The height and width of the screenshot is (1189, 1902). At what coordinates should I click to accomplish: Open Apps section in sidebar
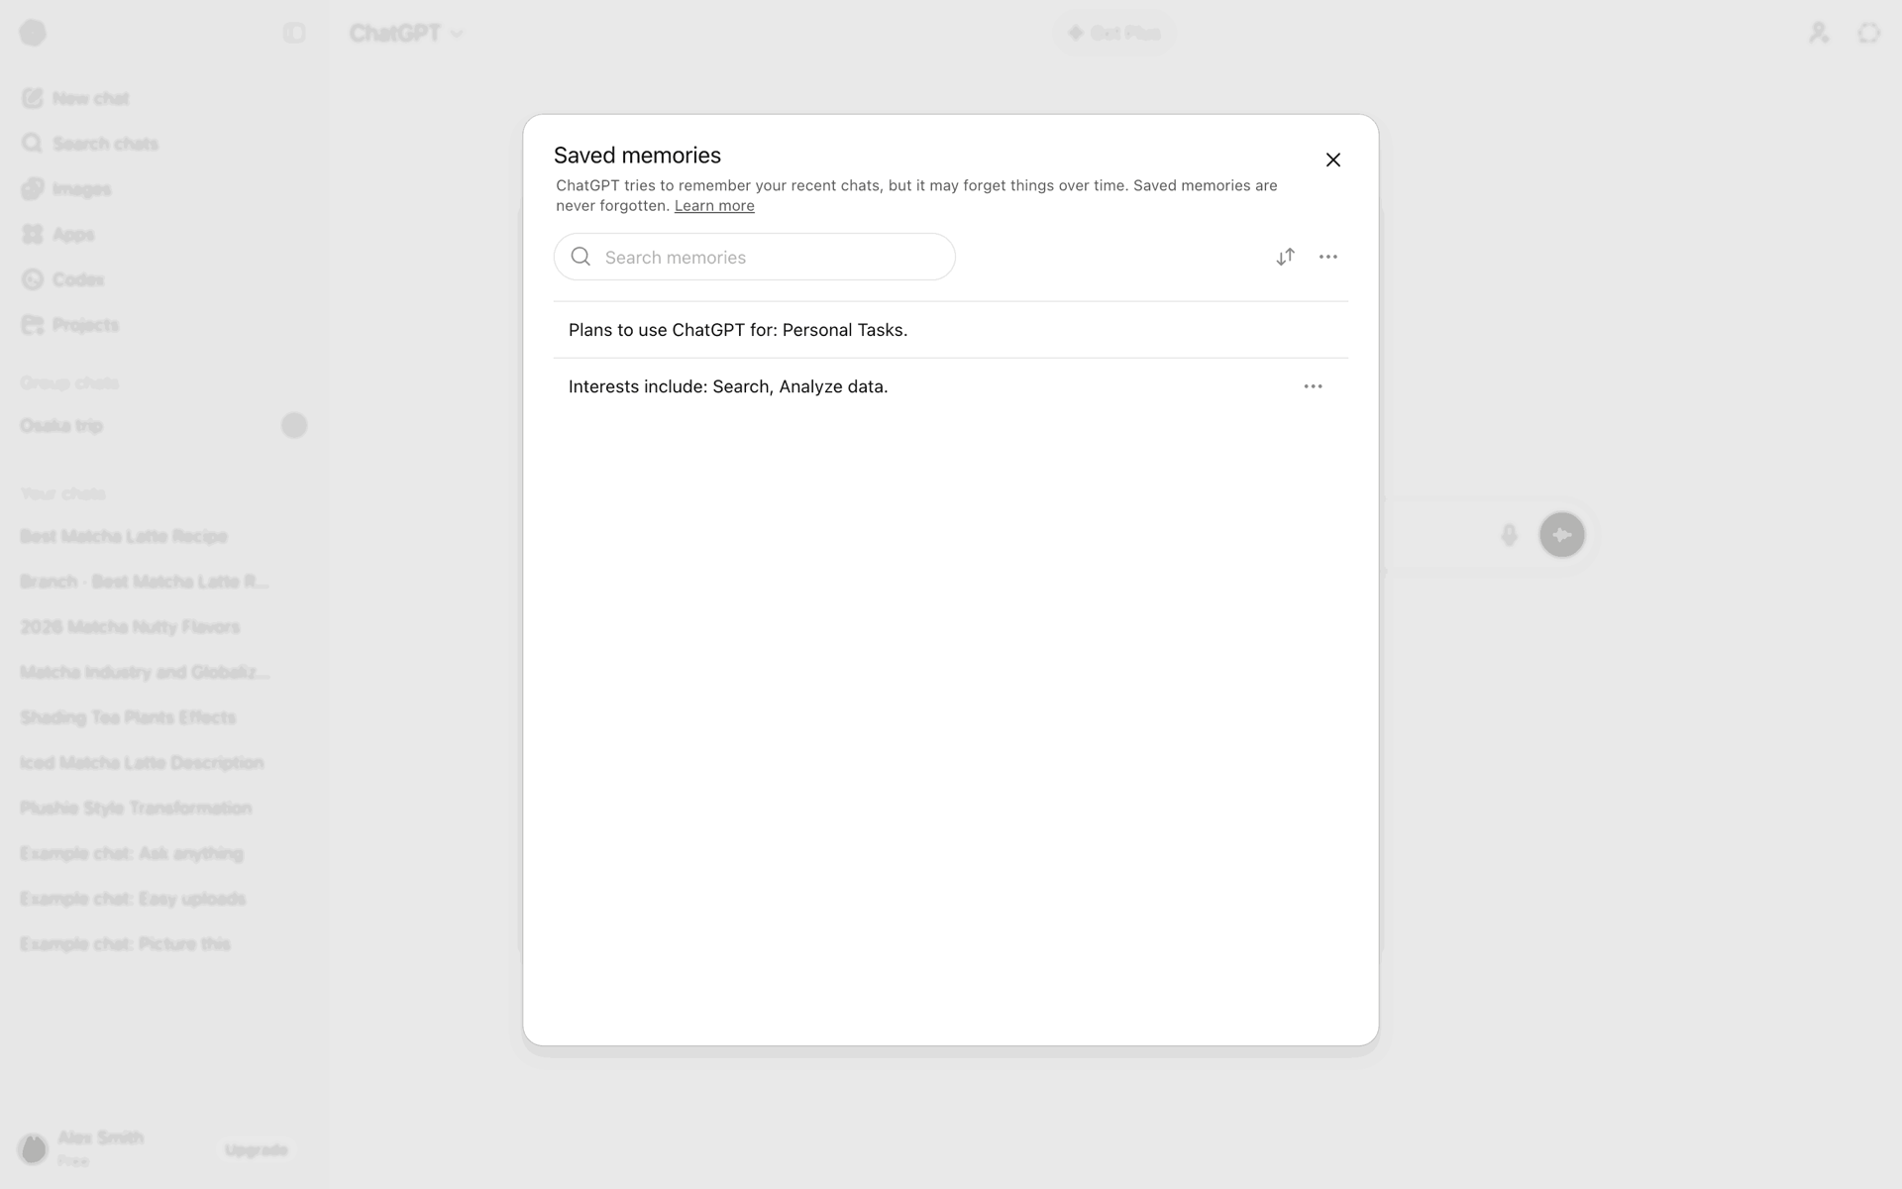pyautogui.click(x=163, y=235)
